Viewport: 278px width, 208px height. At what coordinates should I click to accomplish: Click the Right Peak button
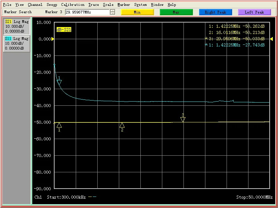click(x=215, y=12)
